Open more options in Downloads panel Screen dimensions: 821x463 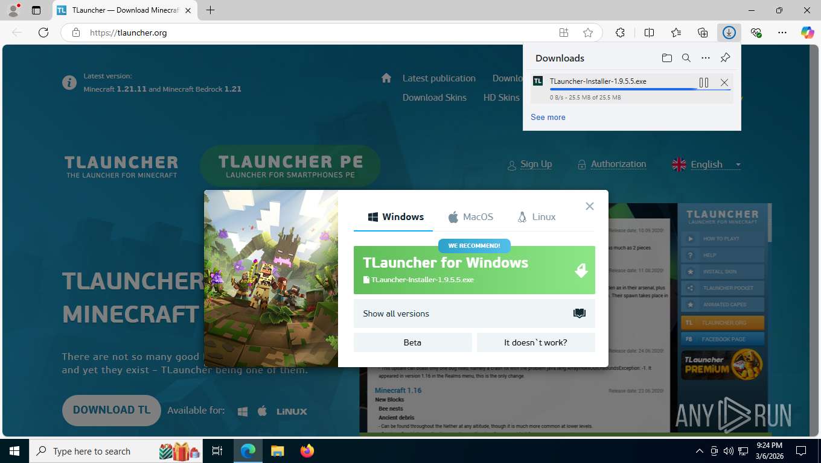pyautogui.click(x=706, y=58)
